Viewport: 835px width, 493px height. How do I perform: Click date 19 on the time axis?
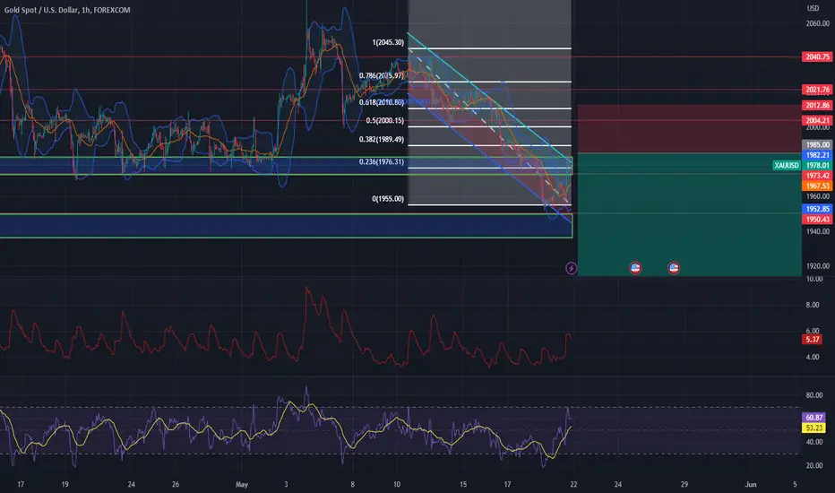pos(65,484)
